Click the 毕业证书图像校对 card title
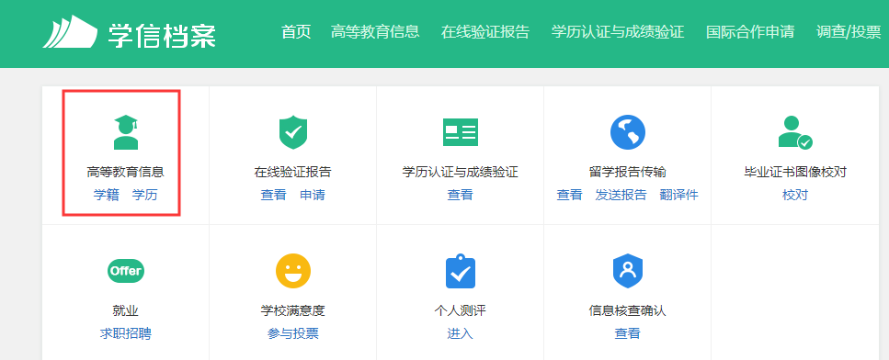Viewport: 889px width, 360px height. (x=795, y=172)
